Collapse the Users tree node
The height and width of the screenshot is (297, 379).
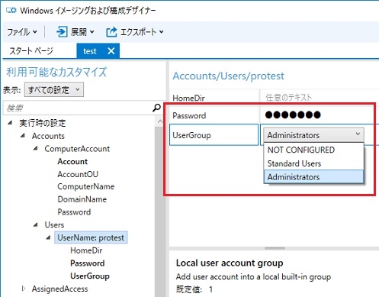(36, 224)
